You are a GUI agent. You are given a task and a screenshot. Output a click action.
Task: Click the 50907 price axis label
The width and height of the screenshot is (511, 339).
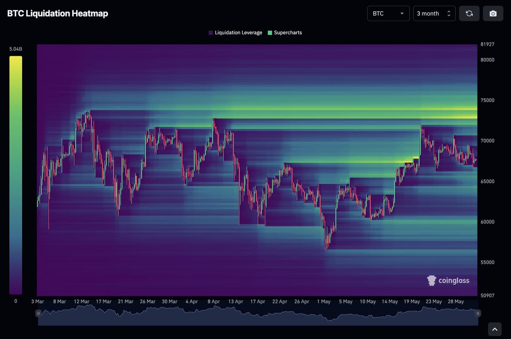tap(488, 295)
